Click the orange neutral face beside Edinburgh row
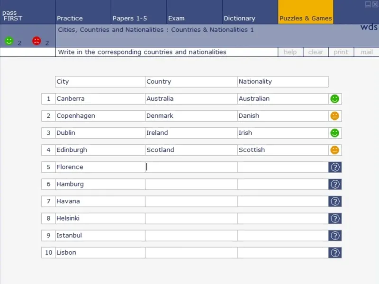 335,150
